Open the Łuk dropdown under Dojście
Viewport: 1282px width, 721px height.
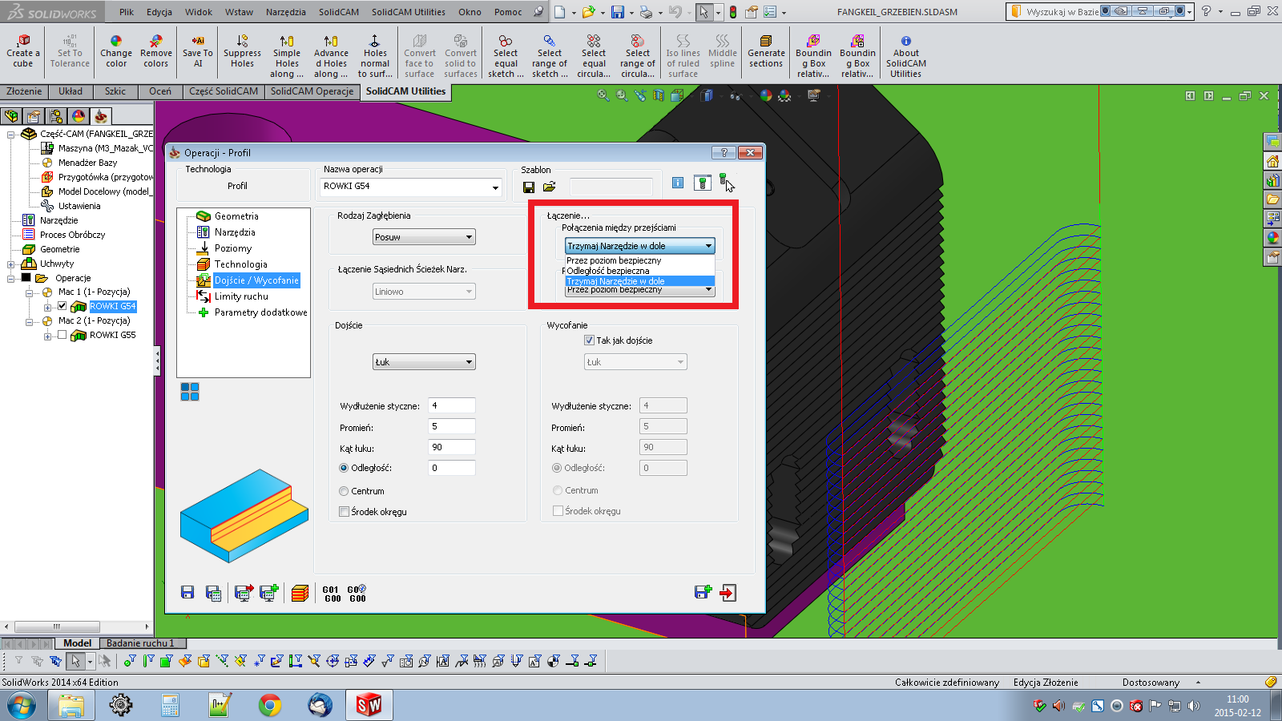point(424,362)
